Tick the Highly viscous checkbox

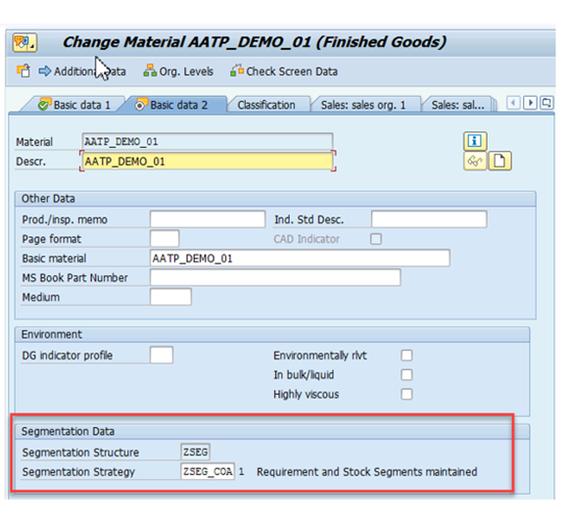(x=406, y=394)
